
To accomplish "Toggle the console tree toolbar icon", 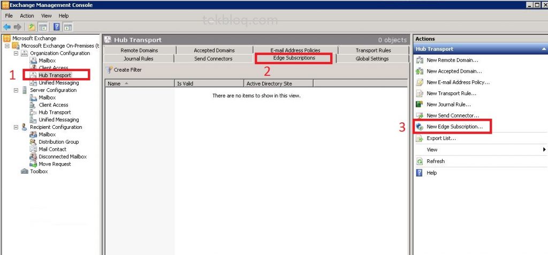I will coord(43,27).
